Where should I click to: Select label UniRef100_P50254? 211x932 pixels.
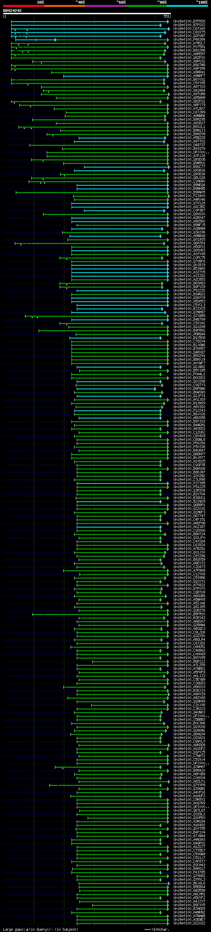(x=189, y=443)
